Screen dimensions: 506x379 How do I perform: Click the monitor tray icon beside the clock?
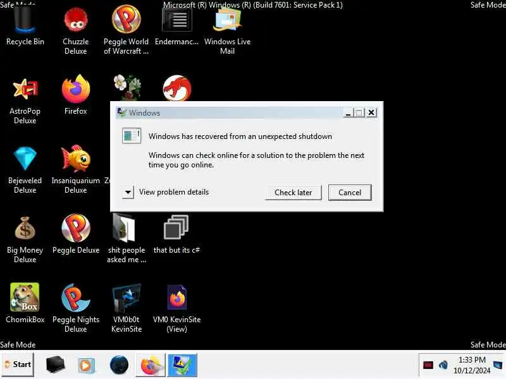pyautogui.click(x=498, y=365)
